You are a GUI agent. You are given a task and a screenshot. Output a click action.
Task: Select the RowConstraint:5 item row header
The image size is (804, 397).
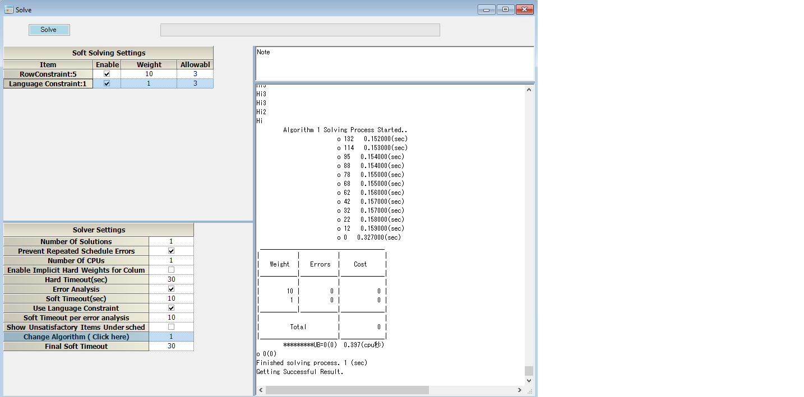48,74
